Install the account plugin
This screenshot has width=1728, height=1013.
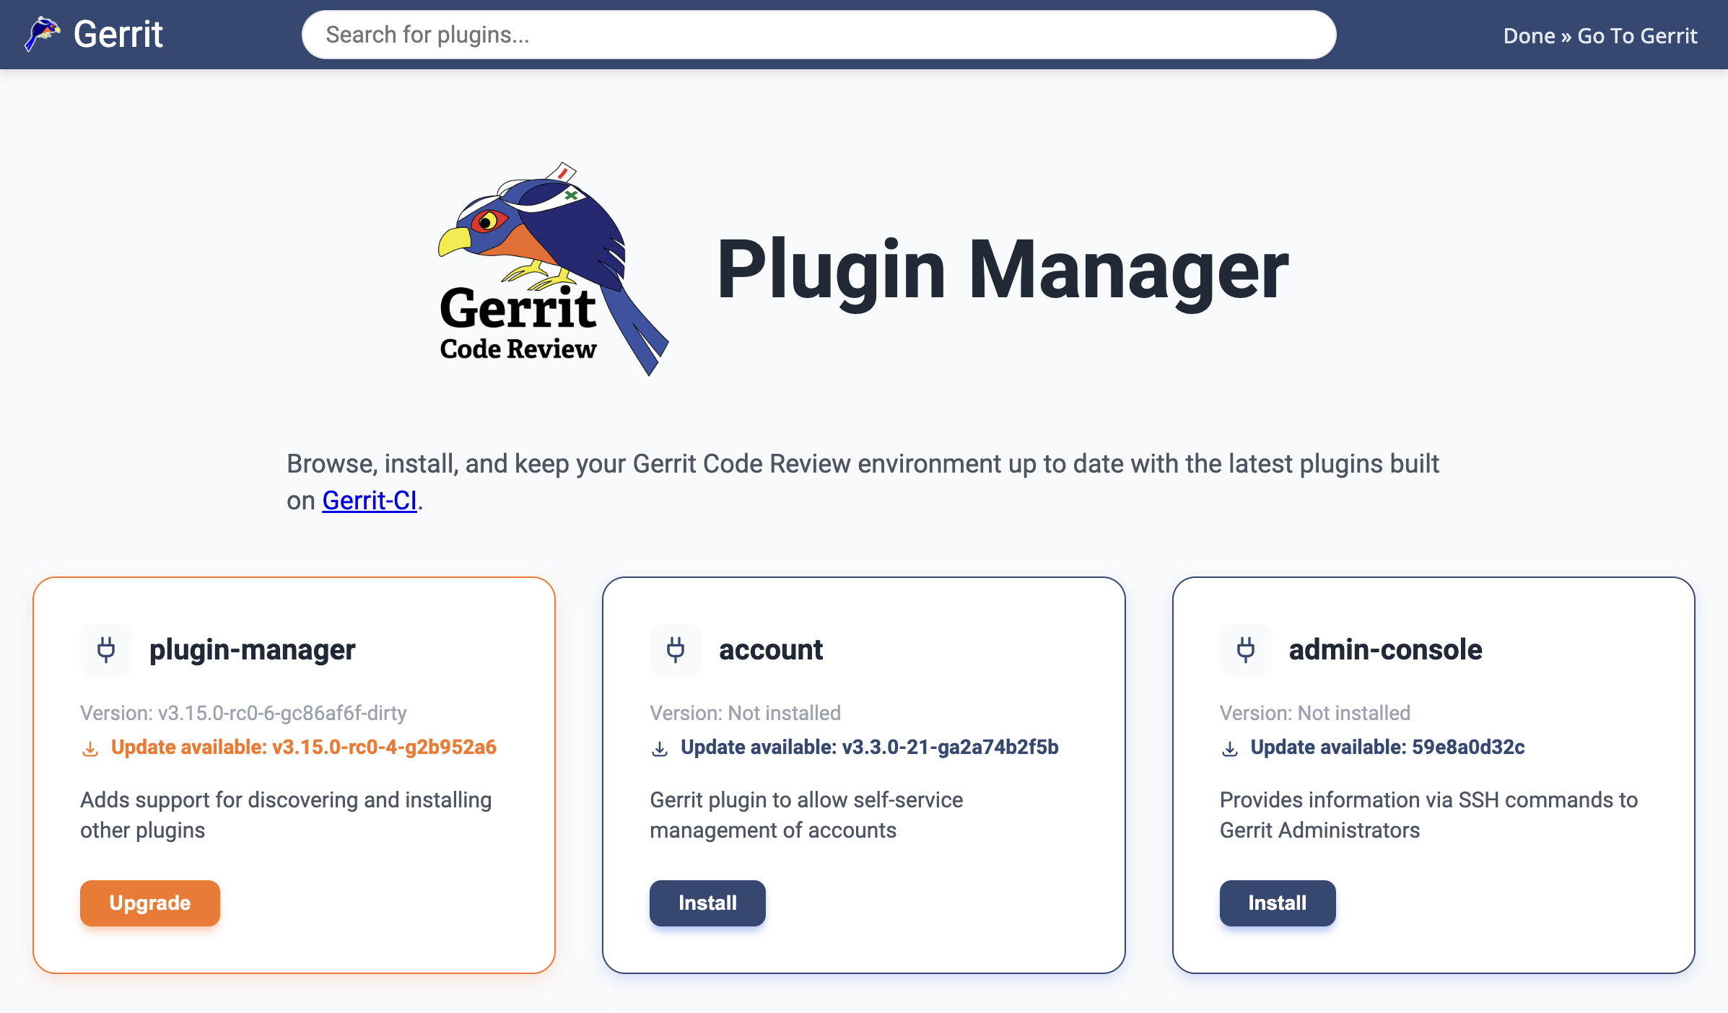click(707, 903)
